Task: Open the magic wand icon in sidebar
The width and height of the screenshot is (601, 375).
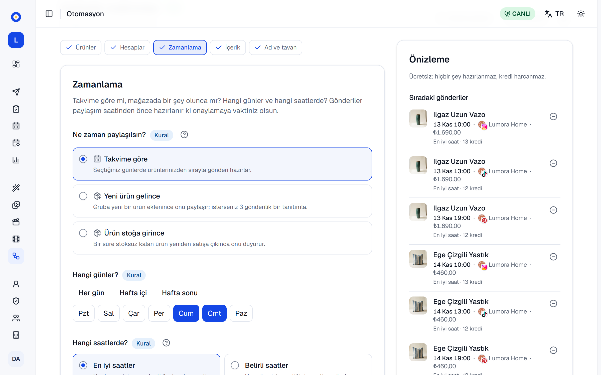Action: [x=16, y=188]
